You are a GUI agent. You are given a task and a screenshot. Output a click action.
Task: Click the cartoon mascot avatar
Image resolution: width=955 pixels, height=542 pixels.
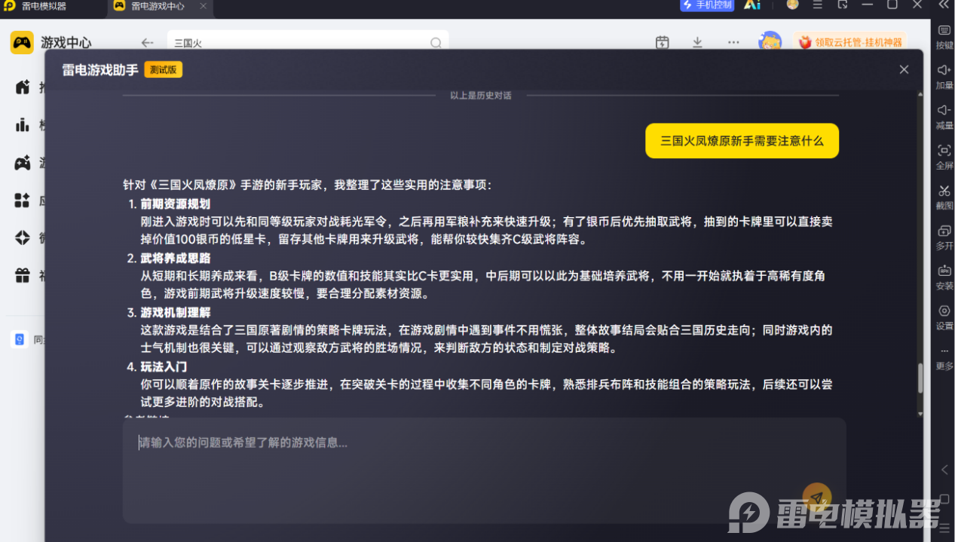tap(770, 41)
